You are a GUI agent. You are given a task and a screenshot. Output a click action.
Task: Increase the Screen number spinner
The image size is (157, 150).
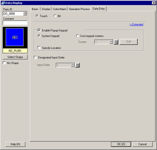(x=111, y=41)
